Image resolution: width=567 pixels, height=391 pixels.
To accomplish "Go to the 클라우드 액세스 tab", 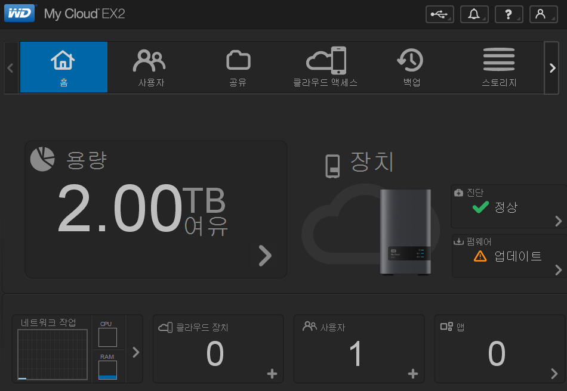I will point(325,67).
